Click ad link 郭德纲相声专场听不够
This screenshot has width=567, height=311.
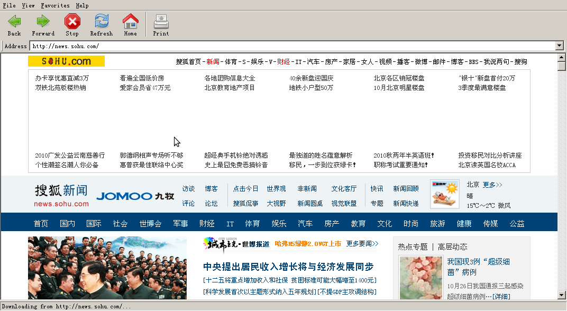point(151,155)
